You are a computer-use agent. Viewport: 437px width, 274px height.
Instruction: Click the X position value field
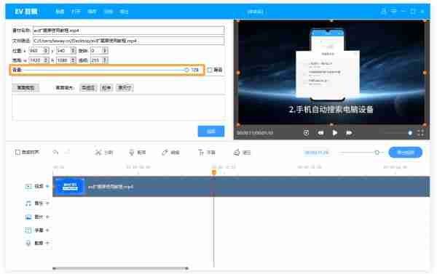pyautogui.click(x=36, y=51)
